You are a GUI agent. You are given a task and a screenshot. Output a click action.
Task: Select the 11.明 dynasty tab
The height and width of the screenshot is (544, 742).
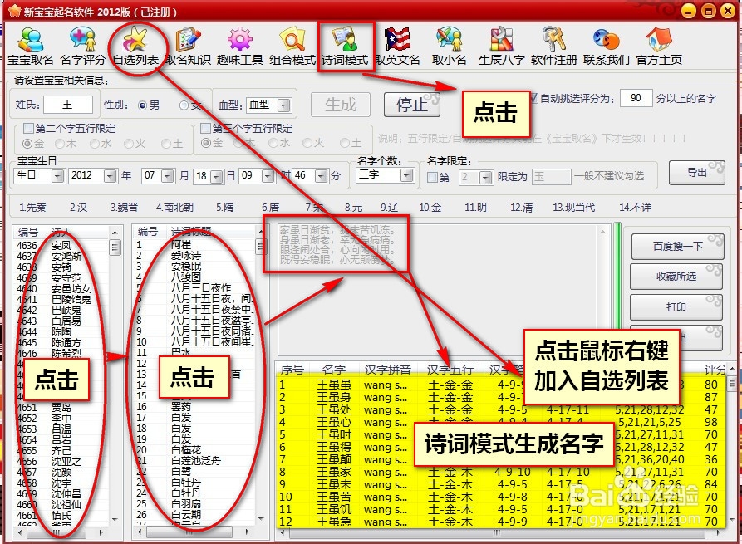tap(475, 207)
